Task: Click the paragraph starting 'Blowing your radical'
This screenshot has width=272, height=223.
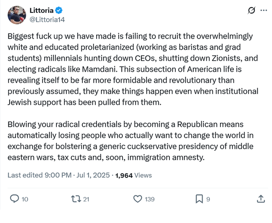Action: tap(130, 141)
